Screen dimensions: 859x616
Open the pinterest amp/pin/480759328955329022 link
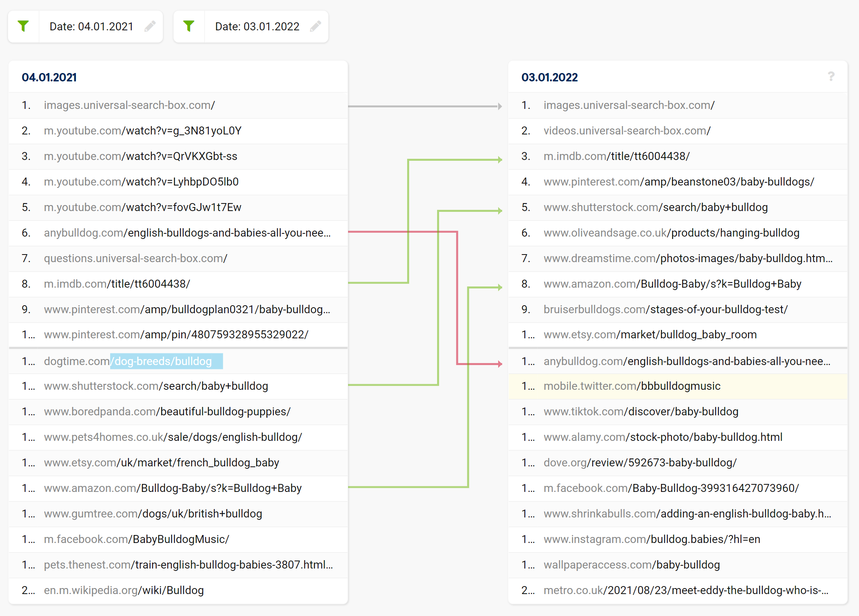pos(176,335)
